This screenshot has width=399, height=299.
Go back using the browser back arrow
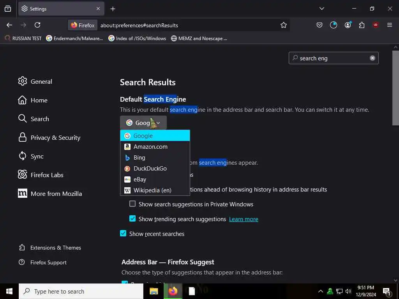pos(9,25)
